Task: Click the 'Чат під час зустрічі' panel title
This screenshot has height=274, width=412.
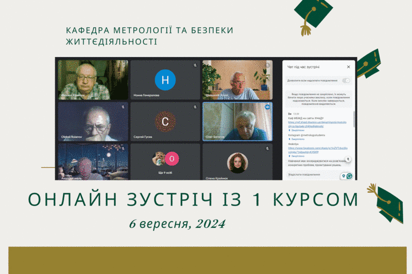Action: 303,67
